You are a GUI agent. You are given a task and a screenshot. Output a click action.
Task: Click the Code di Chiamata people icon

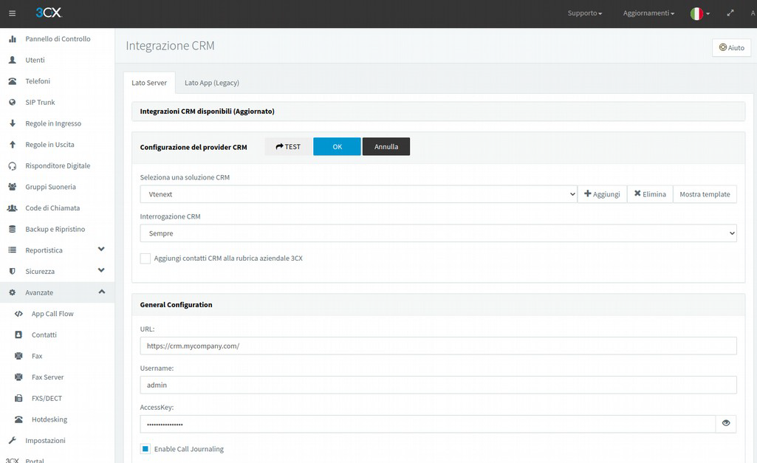coord(12,208)
